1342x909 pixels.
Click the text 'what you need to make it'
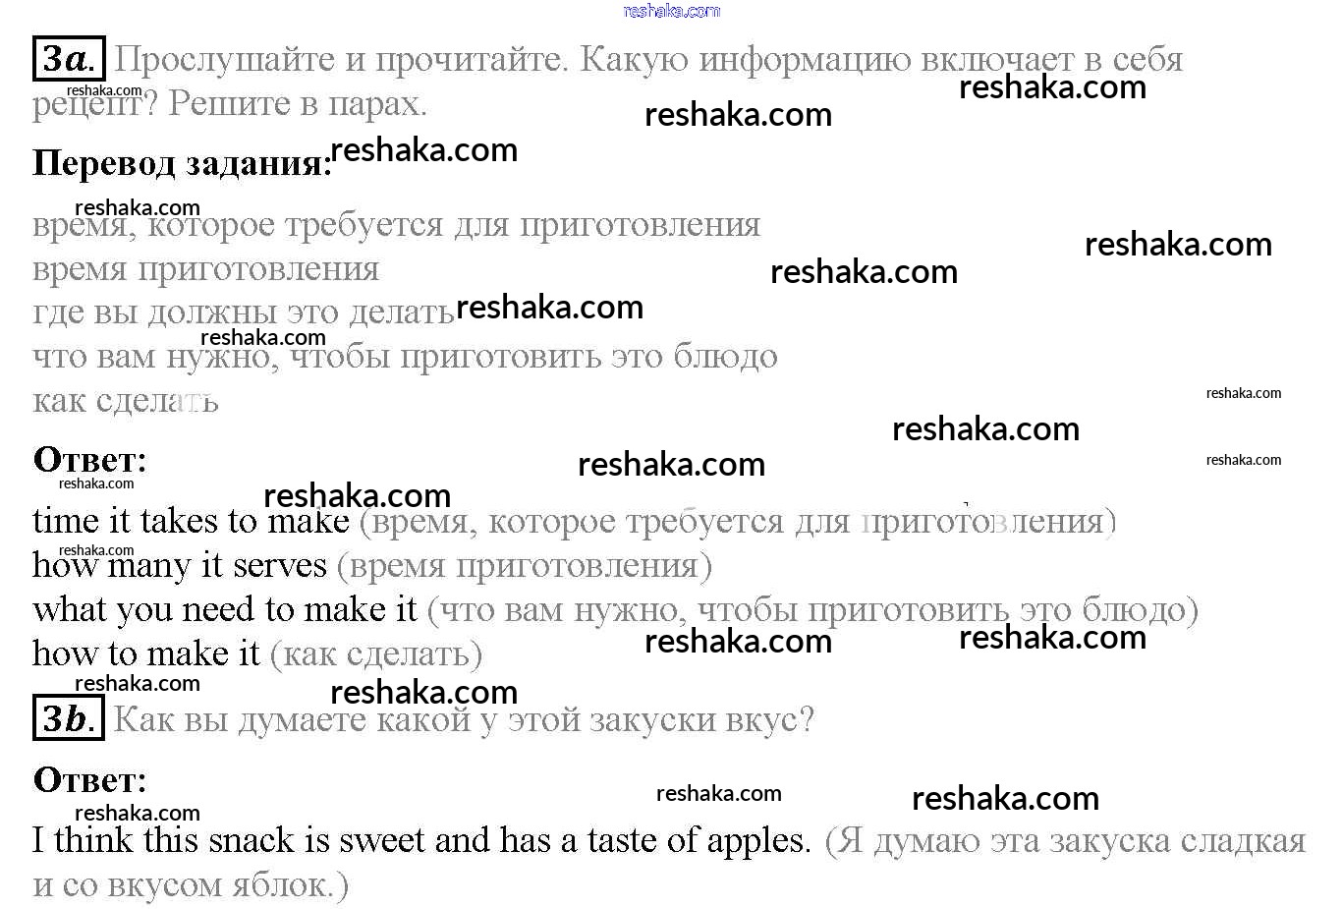pos(225,609)
